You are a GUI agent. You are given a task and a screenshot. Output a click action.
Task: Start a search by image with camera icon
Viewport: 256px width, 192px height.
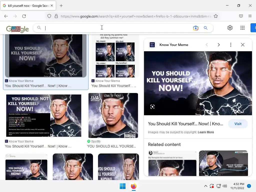(195, 28)
